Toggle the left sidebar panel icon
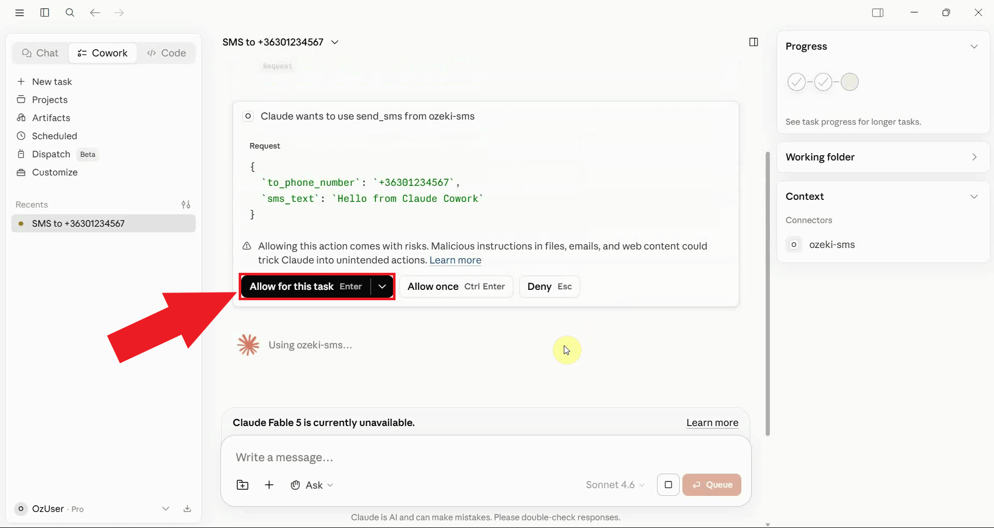 (45, 13)
